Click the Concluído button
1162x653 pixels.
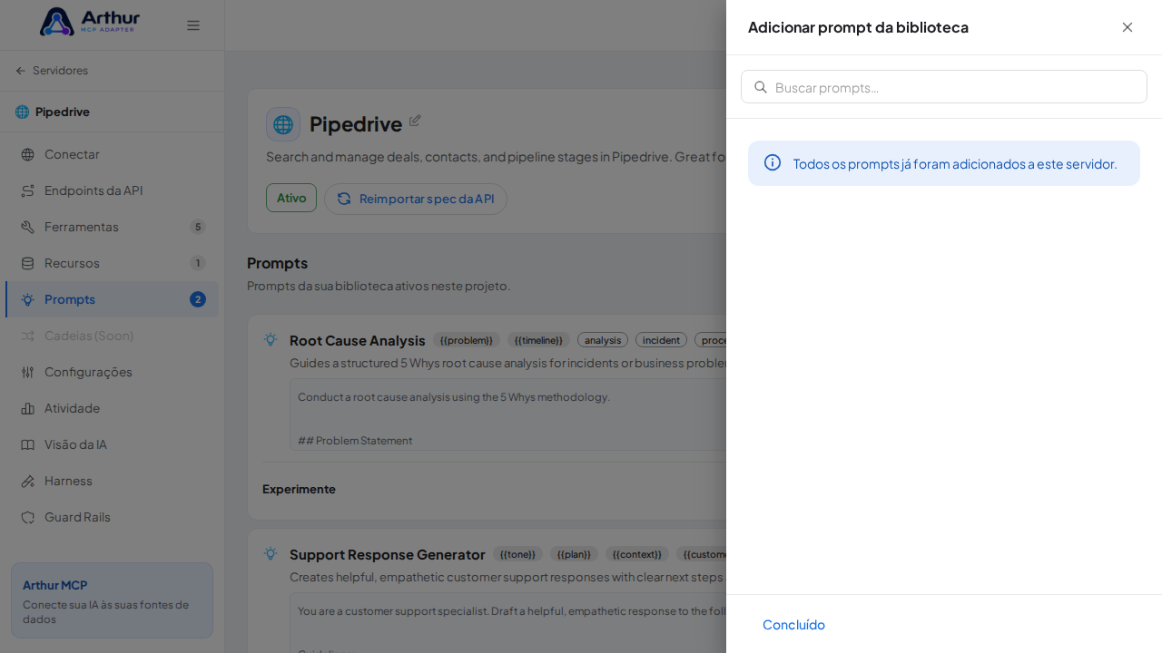(793, 624)
